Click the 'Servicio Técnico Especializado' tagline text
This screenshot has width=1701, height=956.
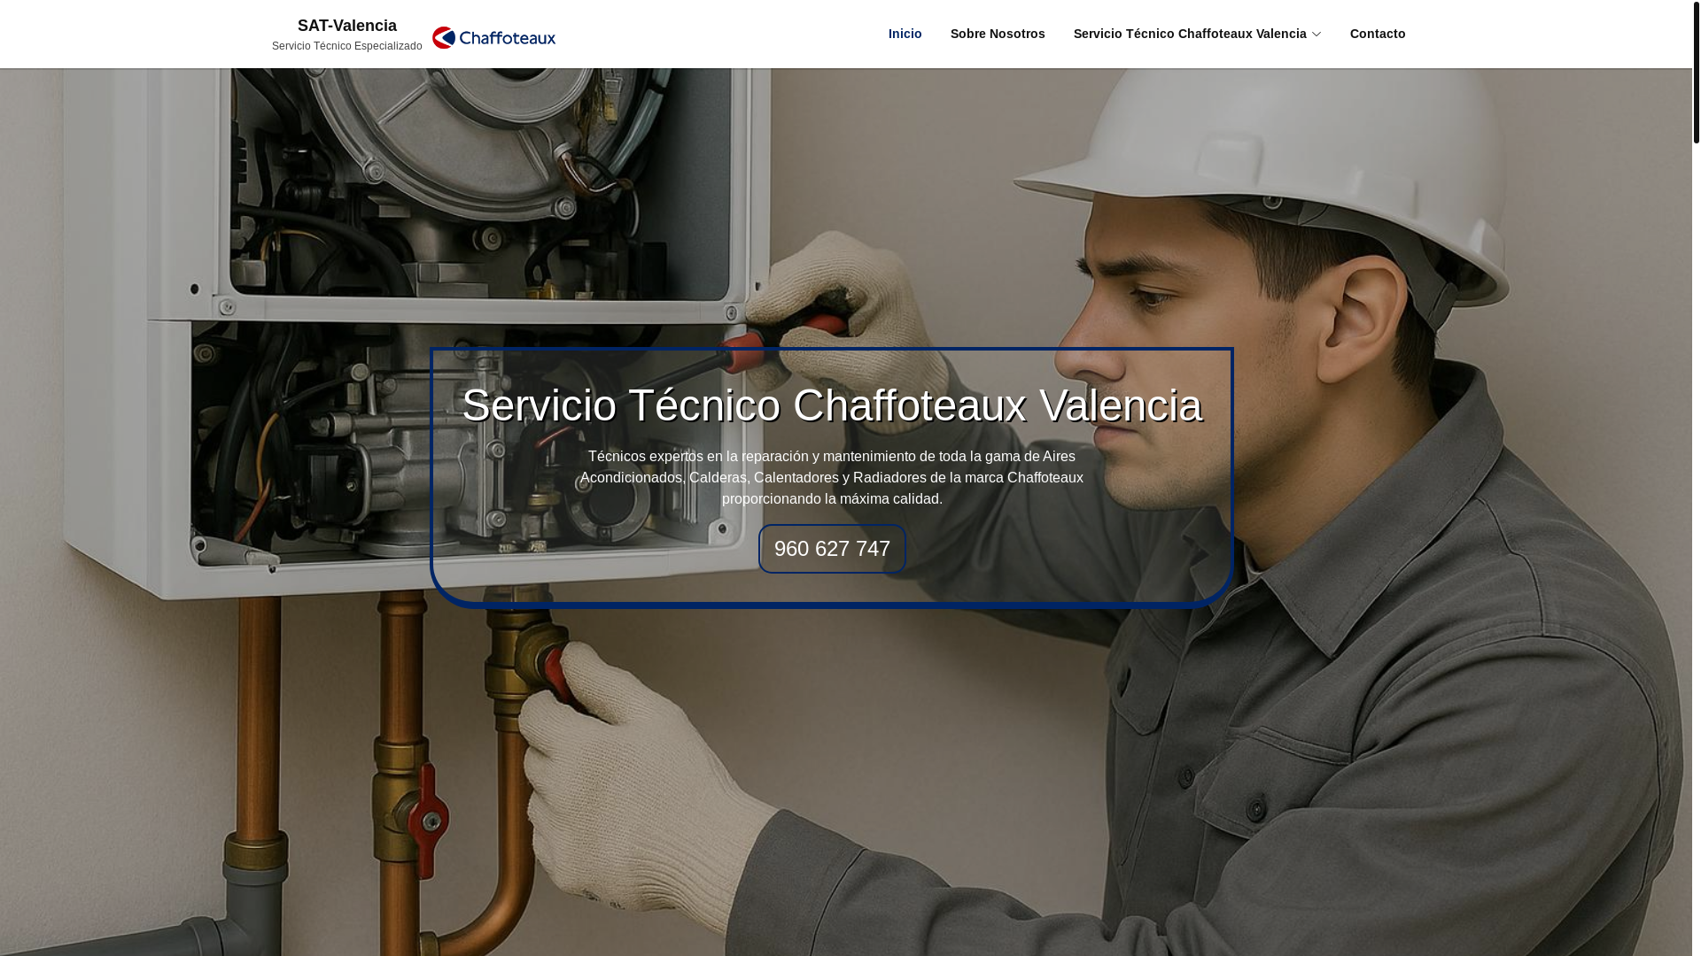[346, 46]
